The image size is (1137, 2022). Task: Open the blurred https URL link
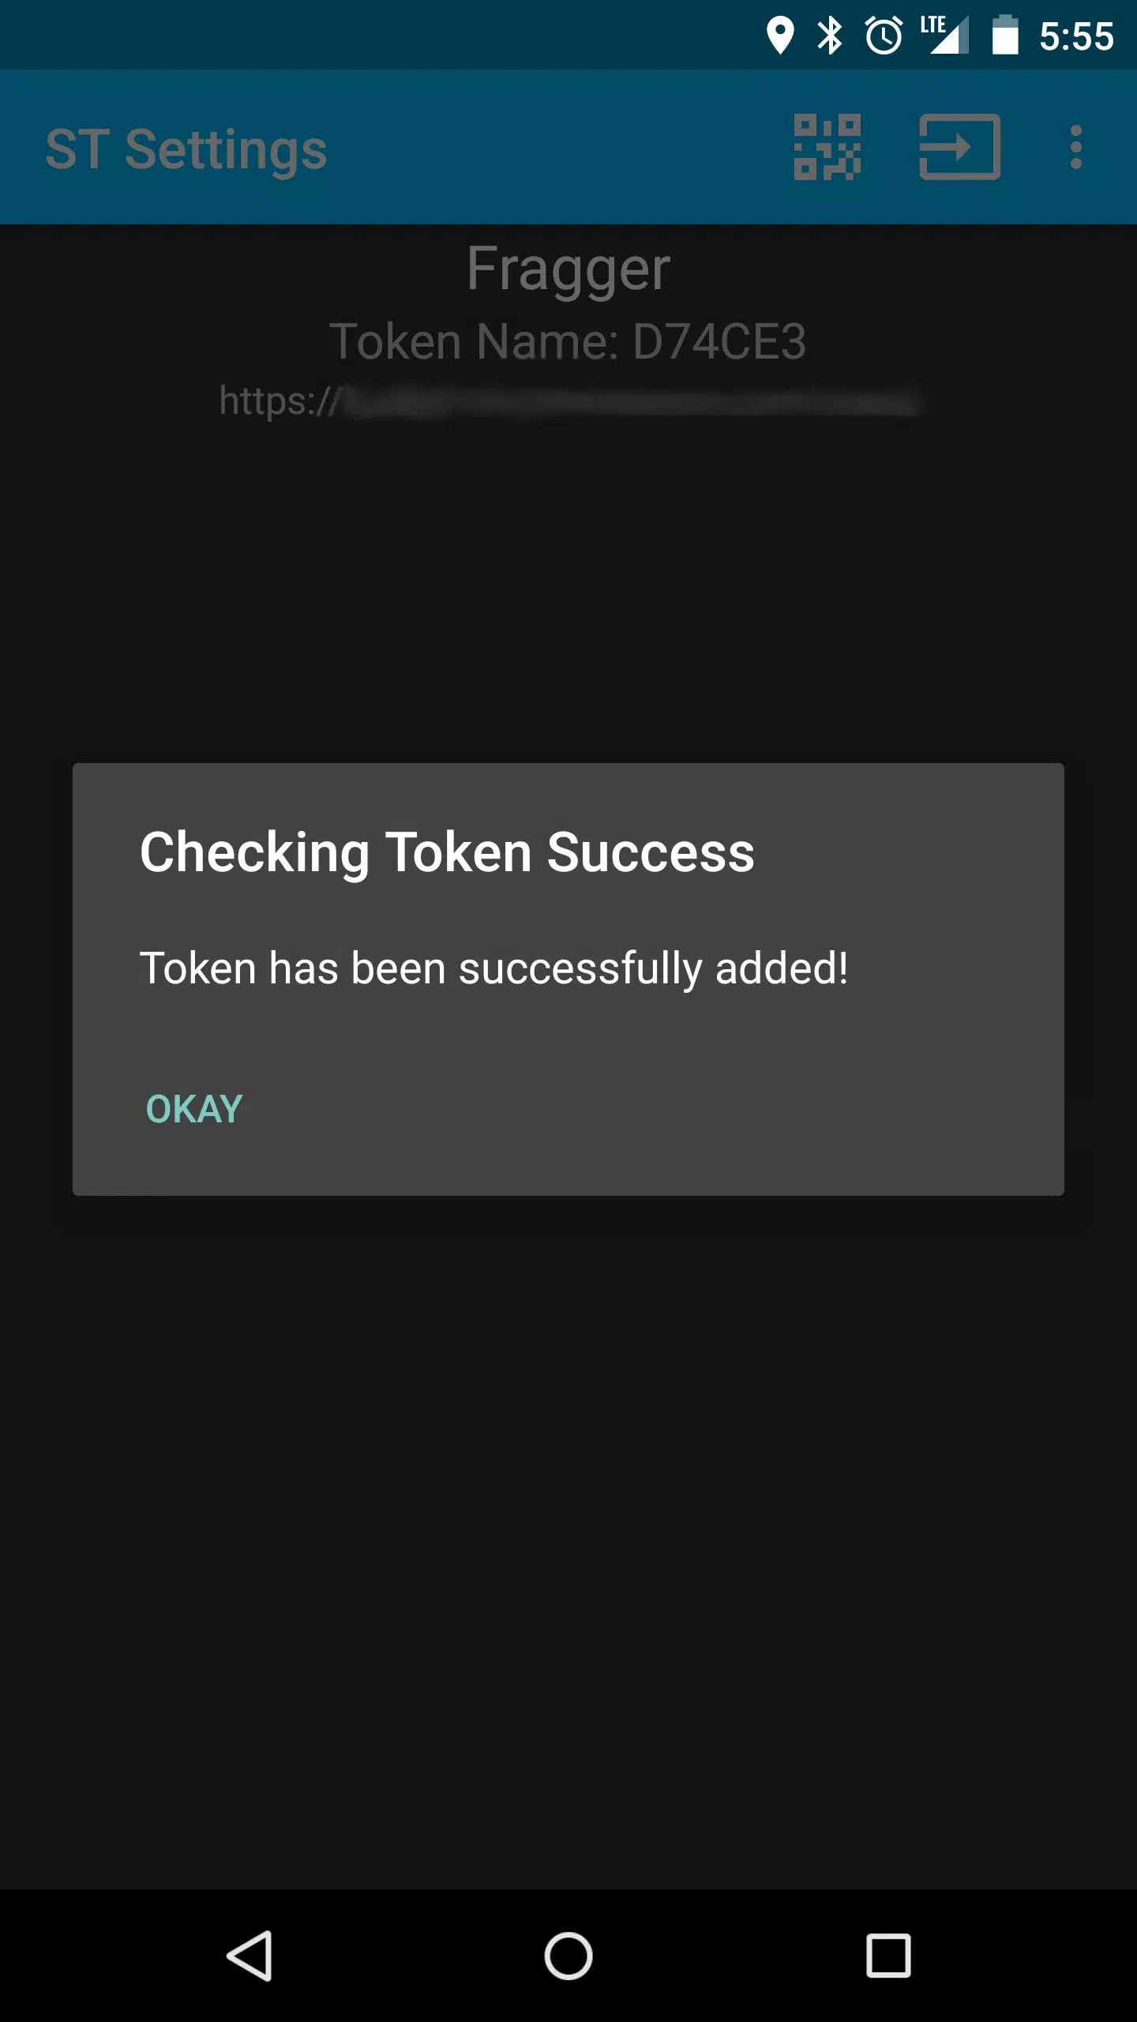click(x=568, y=401)
